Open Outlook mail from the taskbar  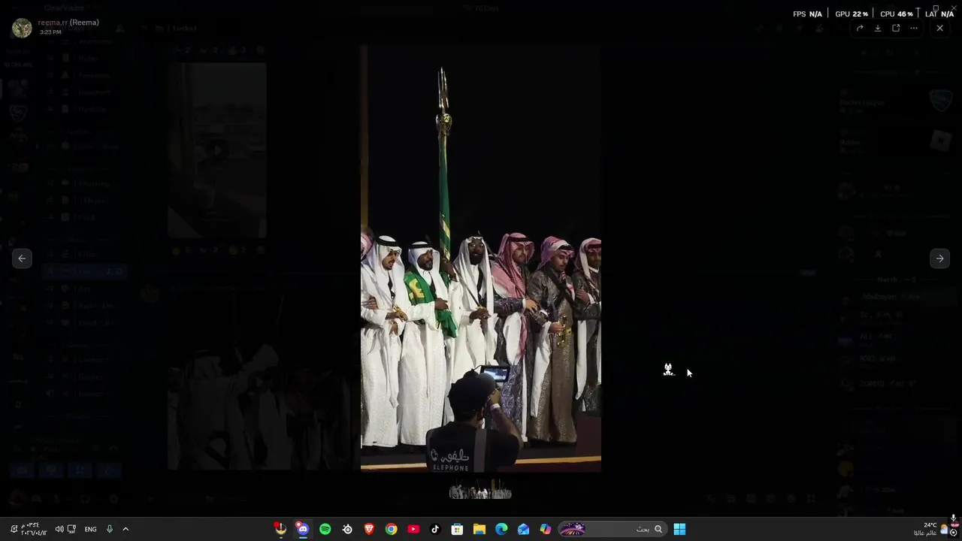coord(523,529)
